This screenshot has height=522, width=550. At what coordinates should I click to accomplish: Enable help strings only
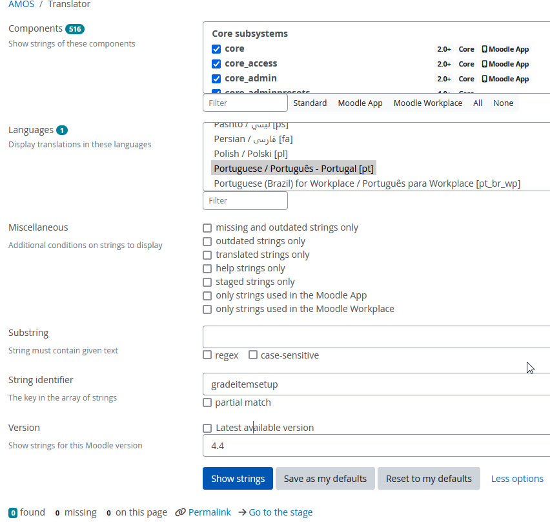[207, 269]
